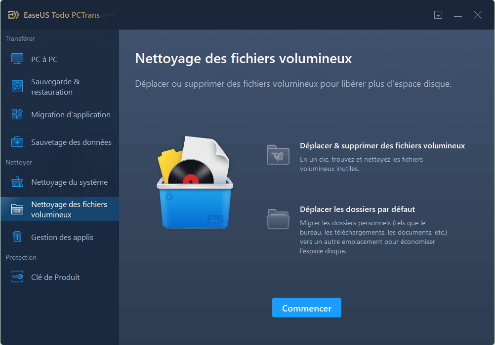Open Clé de Produit page
Image resolution: width=495 pixels, height=345 pixels.
coord(60,277)
